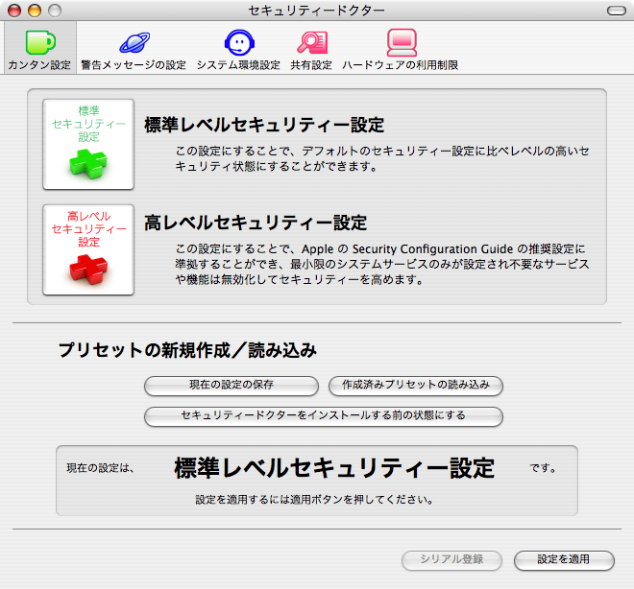
Task: Click the yellow minimize window button
Action: tap(35, 11)
